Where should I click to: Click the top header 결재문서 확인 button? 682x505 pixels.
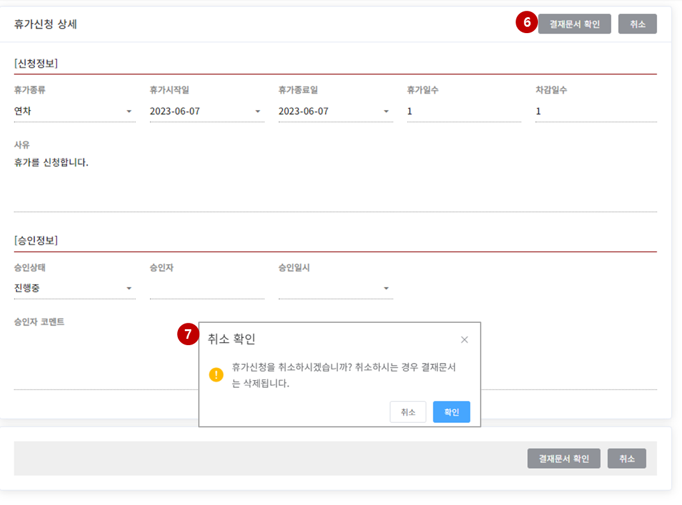(x=574, y=24)
